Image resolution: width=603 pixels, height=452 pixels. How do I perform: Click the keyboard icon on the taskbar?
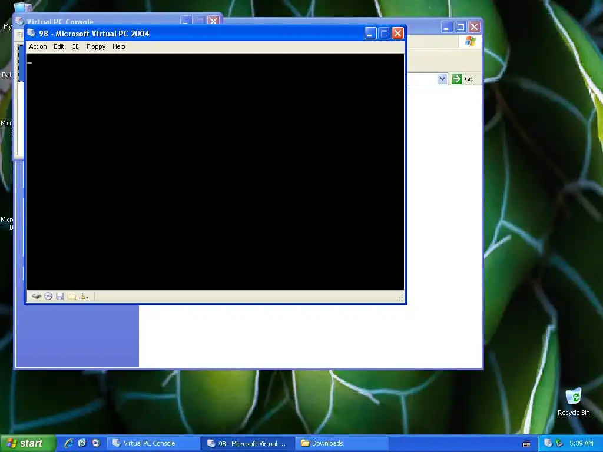526,444
